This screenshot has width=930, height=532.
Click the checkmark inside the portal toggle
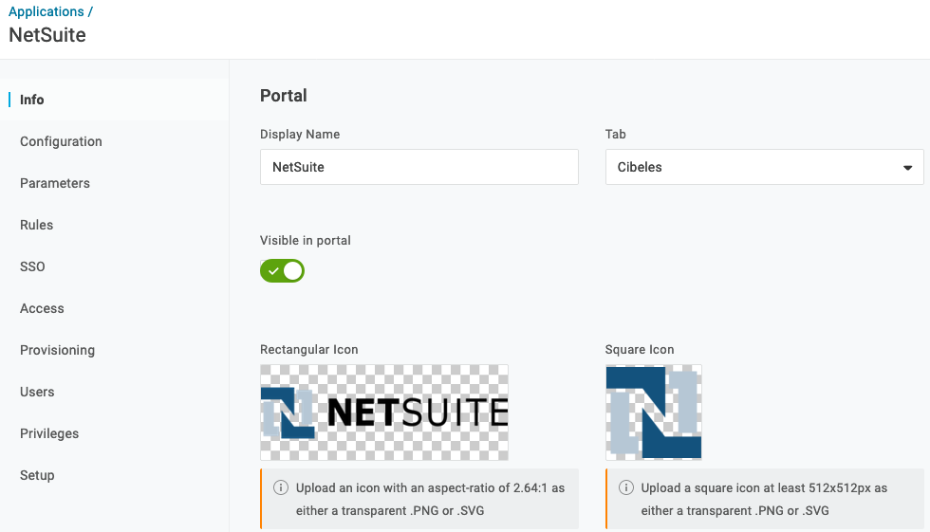pyautogui.click(x=273, y=271)
